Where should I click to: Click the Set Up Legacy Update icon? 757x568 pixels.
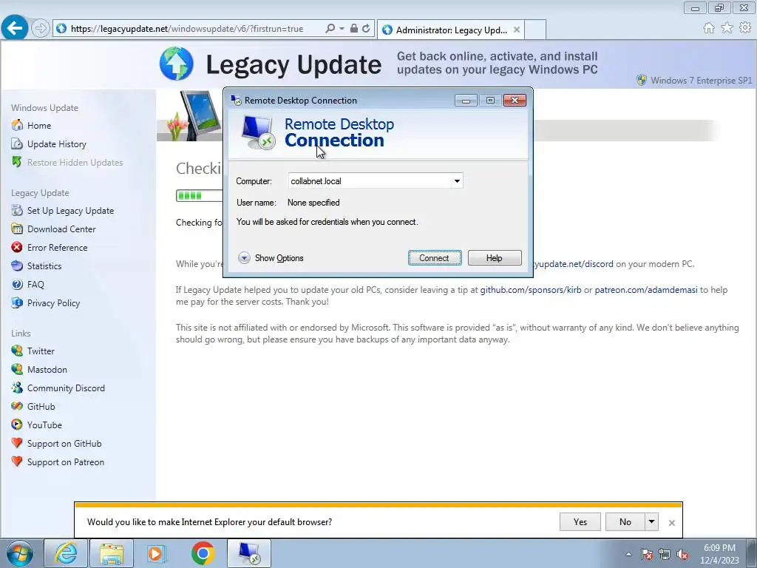17,211
